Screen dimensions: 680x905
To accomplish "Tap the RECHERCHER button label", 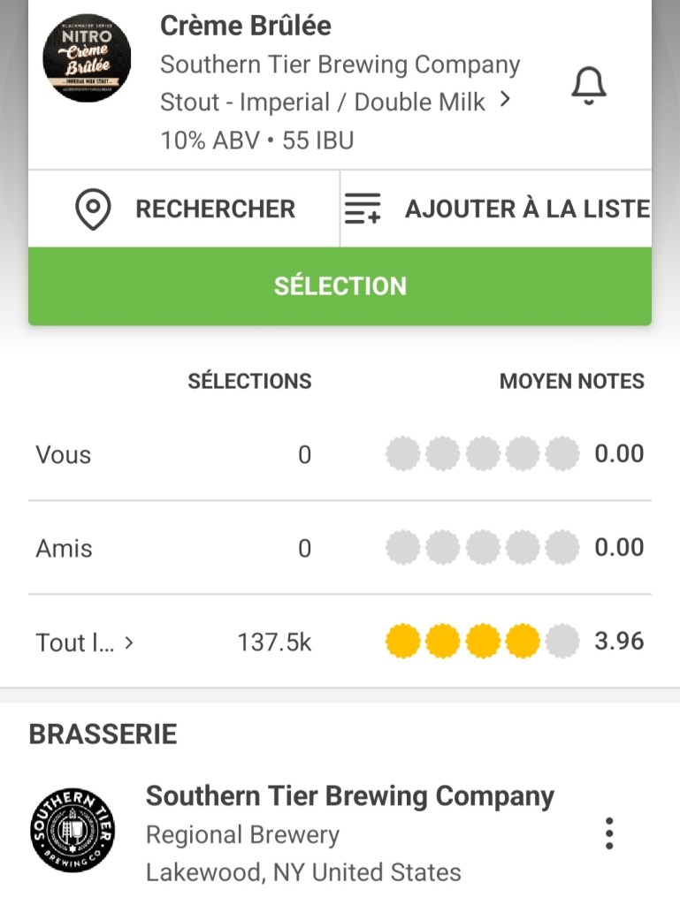I will [x=215, y=209].
